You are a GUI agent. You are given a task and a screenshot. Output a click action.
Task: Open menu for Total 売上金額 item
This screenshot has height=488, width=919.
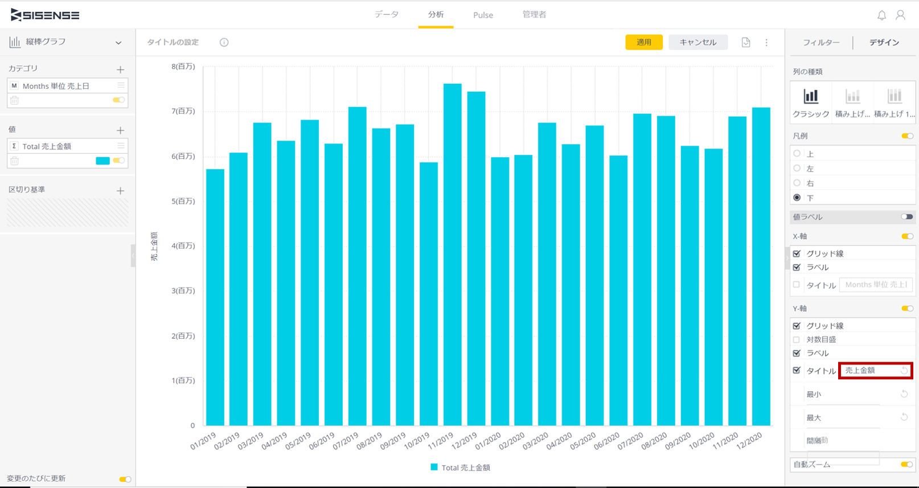(121, 146)
